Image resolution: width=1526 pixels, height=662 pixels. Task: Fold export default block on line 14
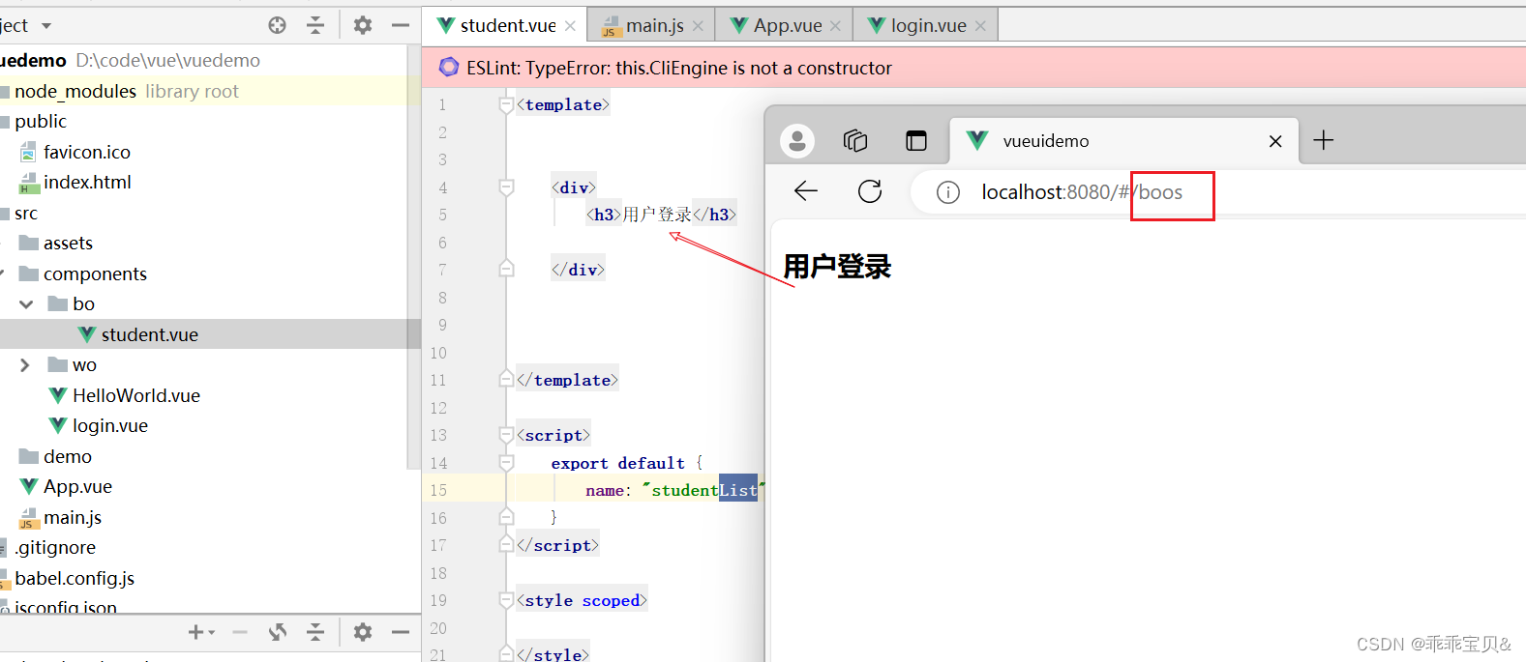(506, 463)
